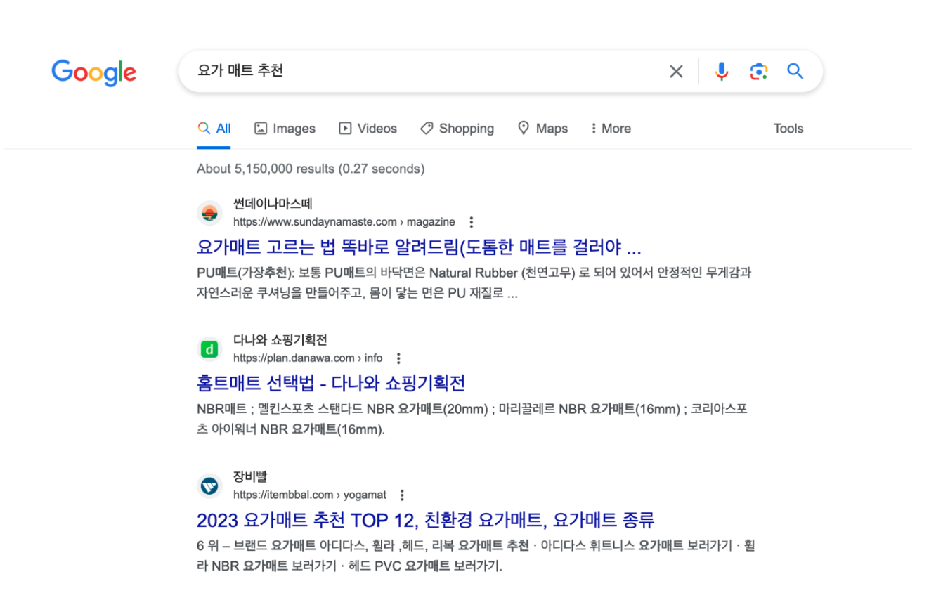This screenshot has width=936, height=593.
Task: Clear the search query with the X icon
Action: tap(676, 71)
